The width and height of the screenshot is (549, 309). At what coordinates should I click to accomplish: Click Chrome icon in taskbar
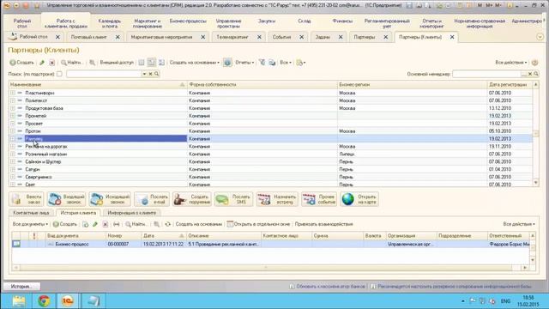pyautogui.click(x=44, y=301)
